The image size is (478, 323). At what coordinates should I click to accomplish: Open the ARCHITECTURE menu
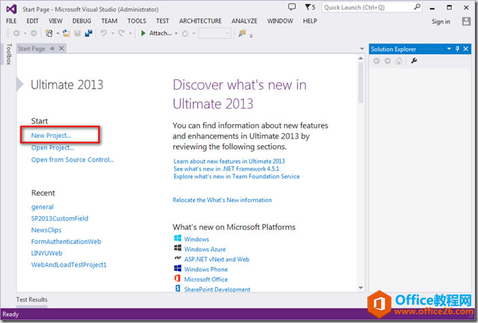click(200, 21)
